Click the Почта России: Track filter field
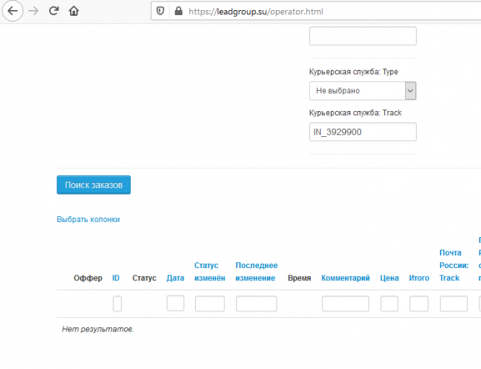 (454, 303)
